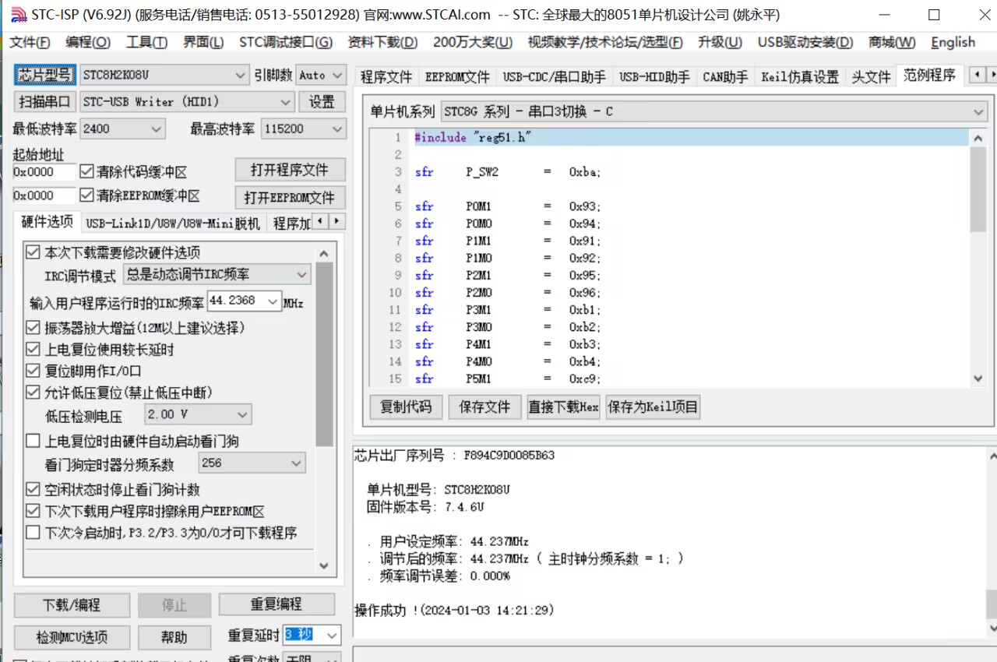
Task: Enable 下次冷启动时P3.2/P3.3为0/0 option
Action: [x=33, y=533]
